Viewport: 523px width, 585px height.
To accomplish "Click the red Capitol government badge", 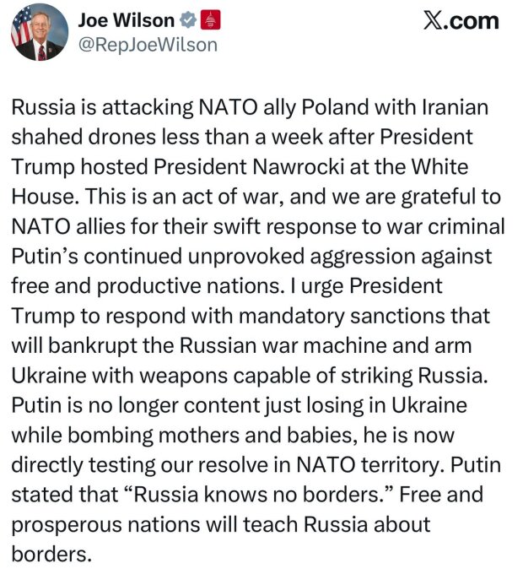I will click(x=211, y=20).
